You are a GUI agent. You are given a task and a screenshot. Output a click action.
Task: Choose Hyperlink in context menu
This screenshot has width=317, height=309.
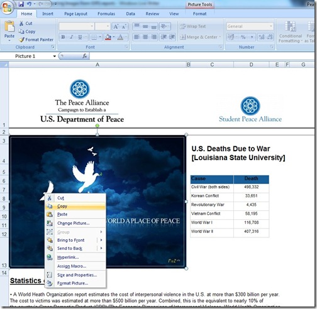coord(75,257)
